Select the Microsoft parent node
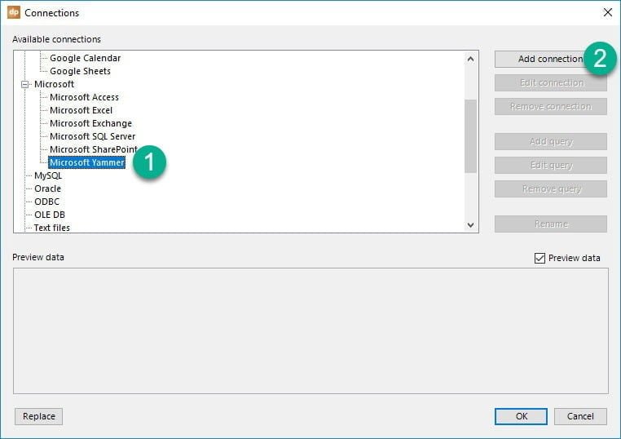The height and width of the screenshot is (439, 621). point(54,85)
